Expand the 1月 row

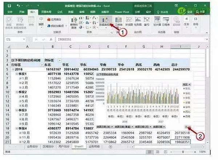20,79
